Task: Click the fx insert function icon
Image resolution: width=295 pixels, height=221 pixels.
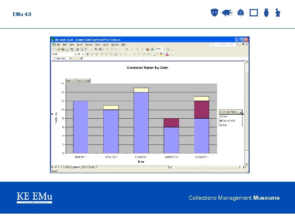Action: point(82,59)
